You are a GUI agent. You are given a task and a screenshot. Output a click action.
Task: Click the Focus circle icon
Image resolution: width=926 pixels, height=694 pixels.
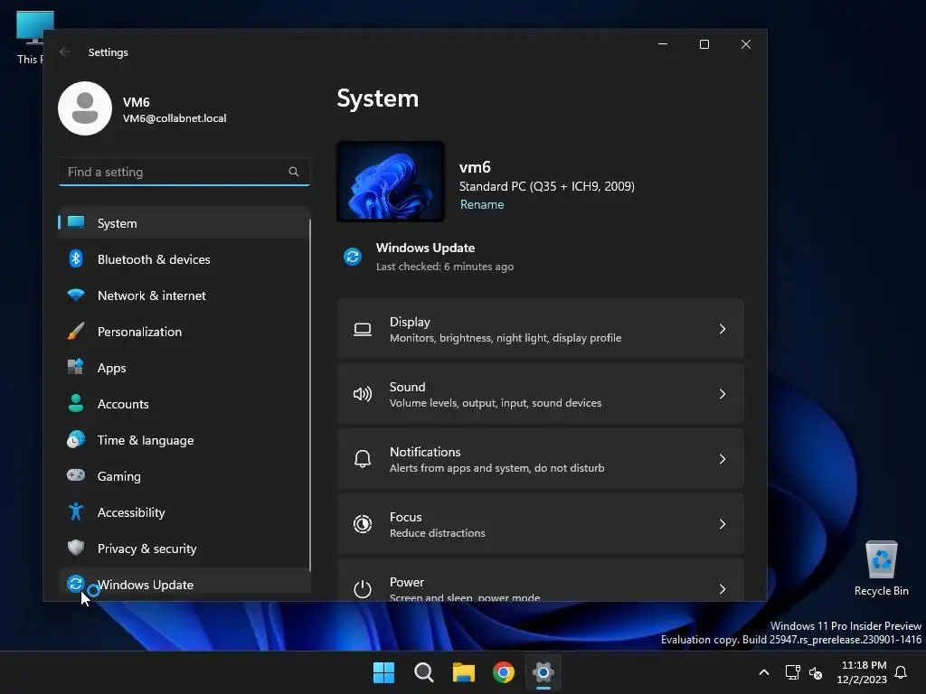pyautogui.click(x=363, y=524)
